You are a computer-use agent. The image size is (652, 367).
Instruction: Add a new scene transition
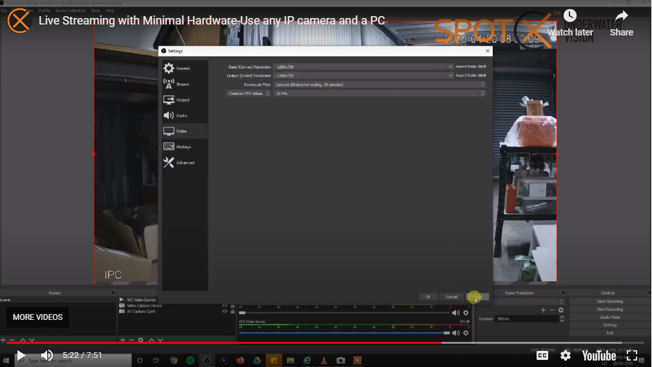[x=543, y=310]
